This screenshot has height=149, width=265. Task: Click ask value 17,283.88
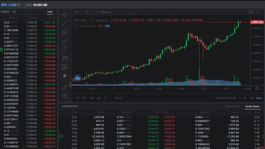(x=233, y=137)
